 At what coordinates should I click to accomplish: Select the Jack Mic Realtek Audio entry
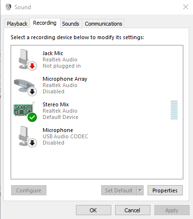click(97, 59)
